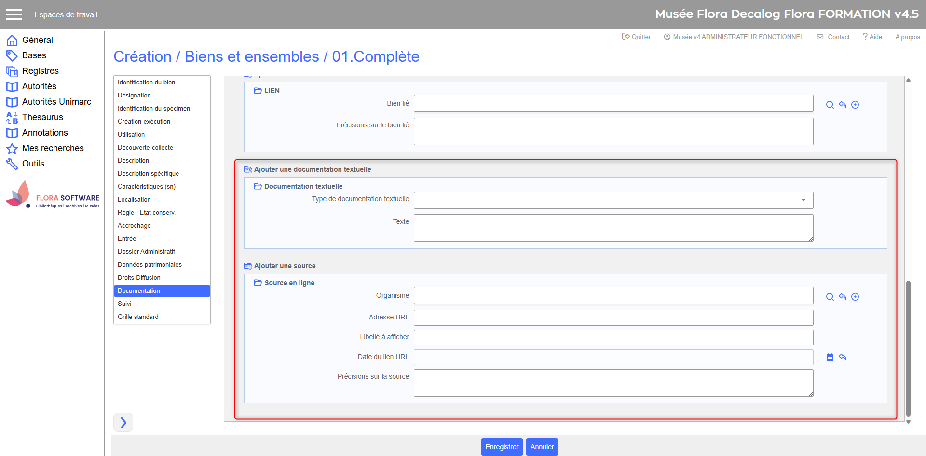Open the hamburger menu in the header

(14, 14)
